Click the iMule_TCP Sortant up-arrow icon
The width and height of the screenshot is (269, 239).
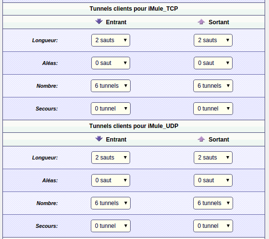tap(201, 22)
